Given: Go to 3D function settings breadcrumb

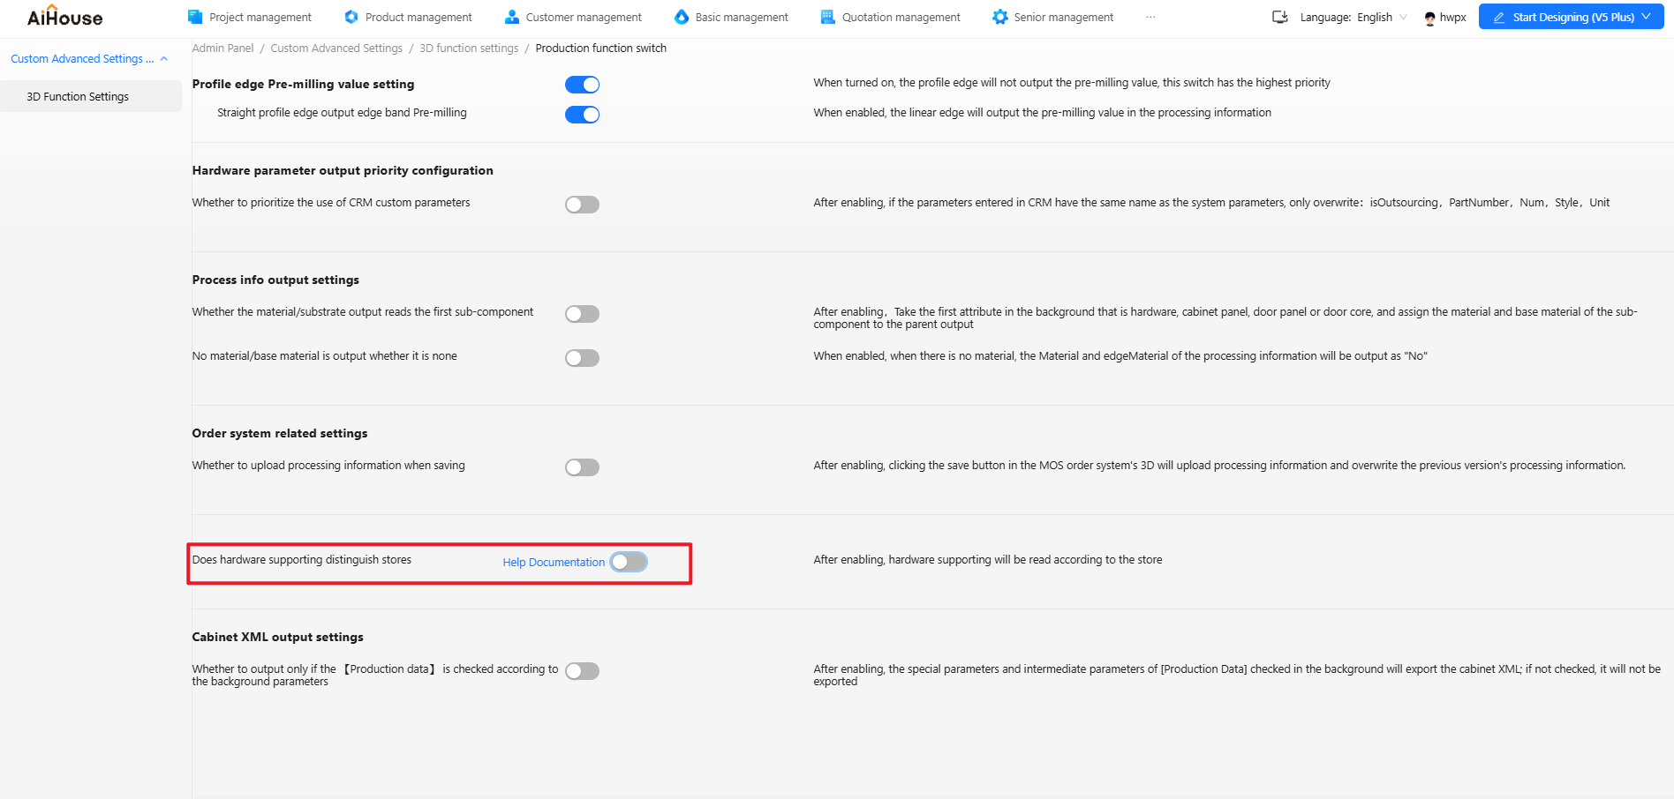Looking at the screenshot, I should (469, 49).
